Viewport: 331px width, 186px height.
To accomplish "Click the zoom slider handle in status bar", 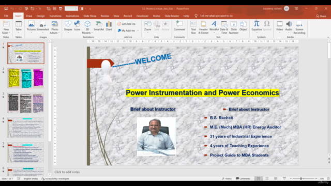I will (301, 179).
